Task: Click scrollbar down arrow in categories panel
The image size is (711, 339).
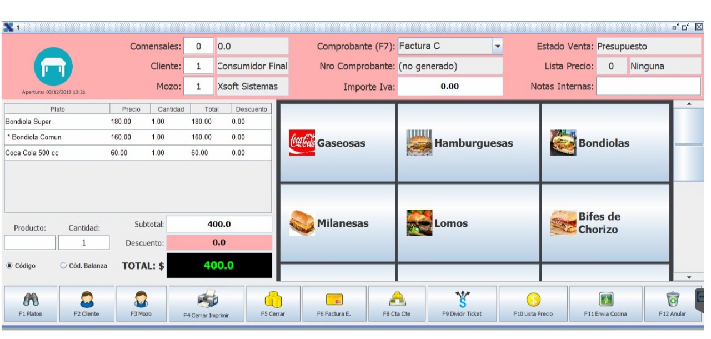Action: click(689, 277)
